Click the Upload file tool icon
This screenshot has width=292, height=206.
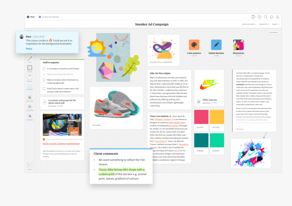(30, 107)
